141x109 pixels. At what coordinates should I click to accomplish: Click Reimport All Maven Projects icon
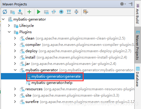click(5, 12)
